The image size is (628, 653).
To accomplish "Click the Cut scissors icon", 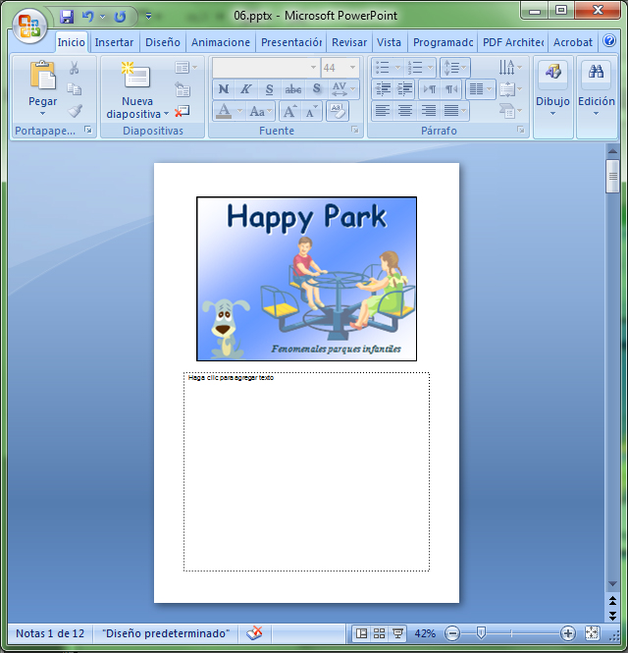I will pyautogui.click(x=75, y=68).
